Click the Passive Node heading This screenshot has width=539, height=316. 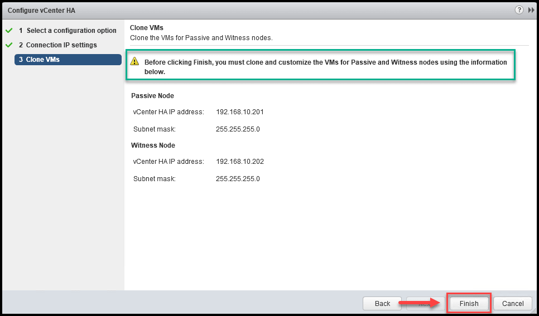click(x=152, y=96)
